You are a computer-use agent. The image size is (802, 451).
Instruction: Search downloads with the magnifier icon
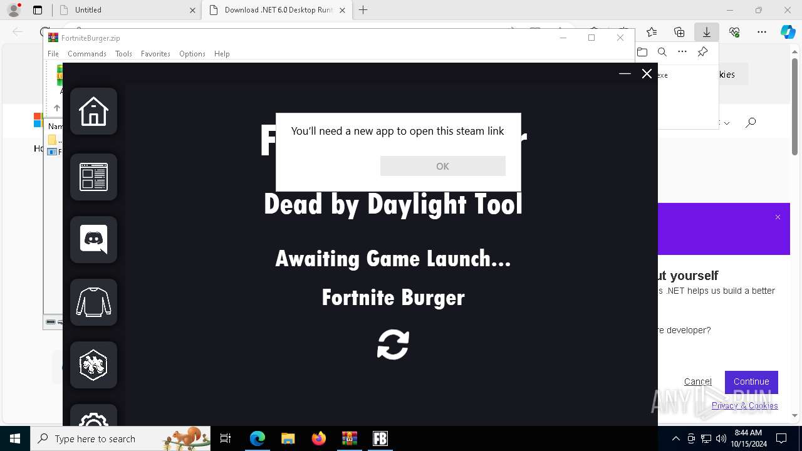click(662, 52)
